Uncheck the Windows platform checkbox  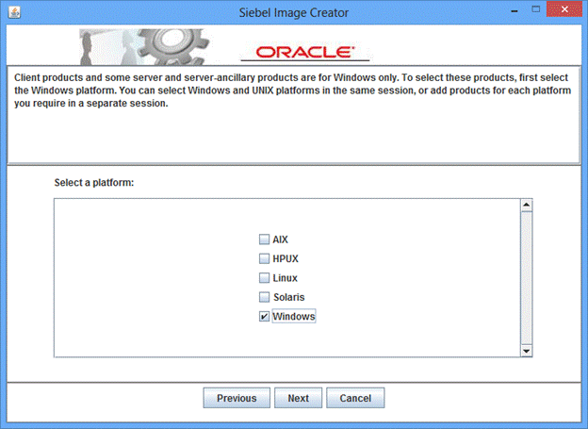point(264,317)
